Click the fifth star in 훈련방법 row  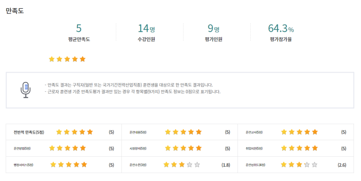[83, 148]
